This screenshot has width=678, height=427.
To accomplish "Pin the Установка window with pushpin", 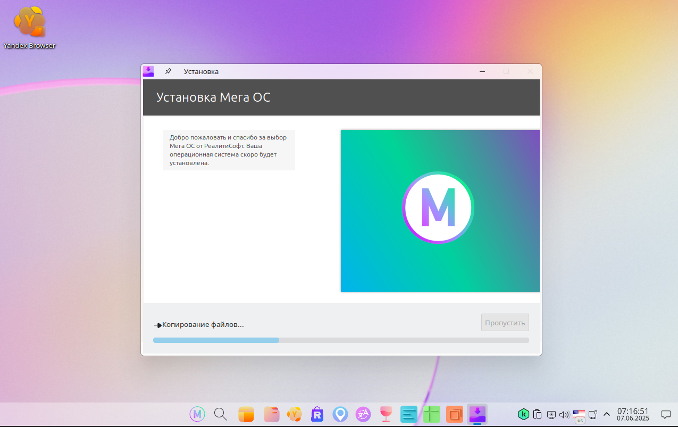I will 168,71.
